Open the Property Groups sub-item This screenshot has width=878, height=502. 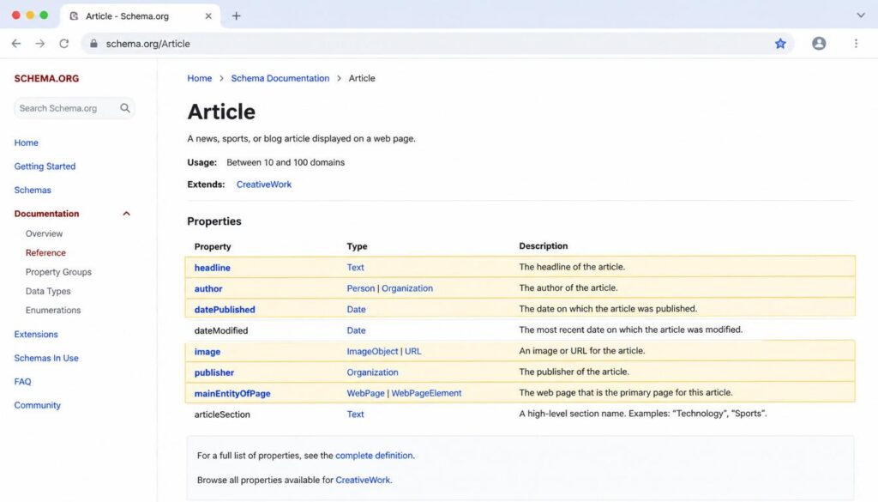(58, 272)
